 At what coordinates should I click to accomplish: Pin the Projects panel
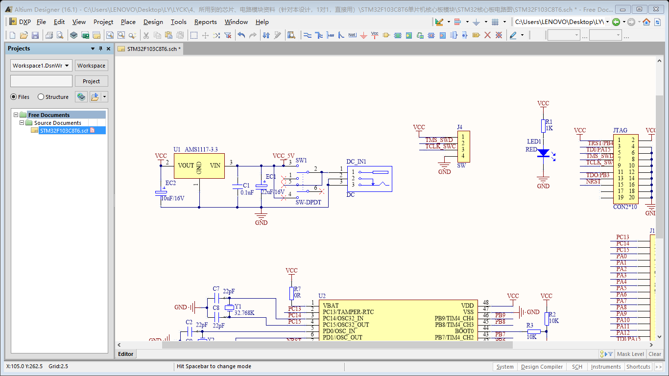click(x=101, y=48)
